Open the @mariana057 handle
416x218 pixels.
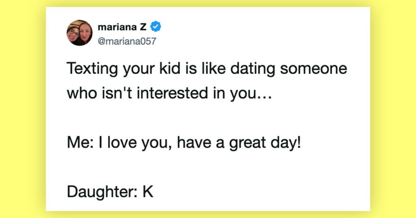pyautogui.click(x=127, y=41)
